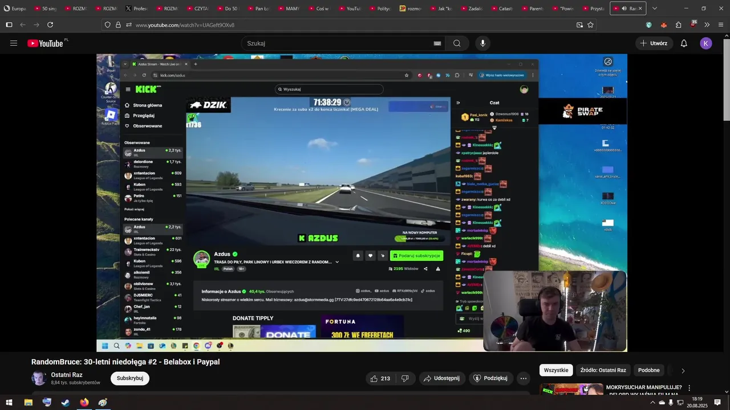Viewport: 730px width, 410px height.
Task: Open Ostatni Raz channel name link
Action: click(x=67, y=375)
